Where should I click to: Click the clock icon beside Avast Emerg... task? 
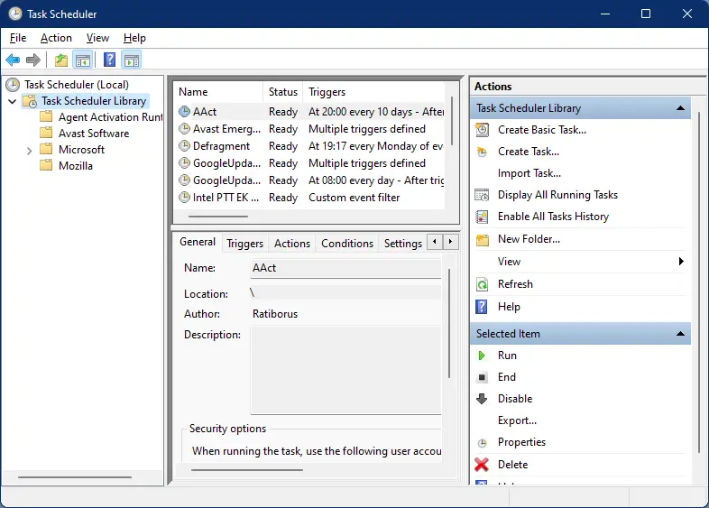pos(185,128)
